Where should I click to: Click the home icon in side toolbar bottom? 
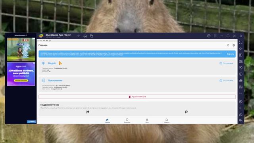241,114
